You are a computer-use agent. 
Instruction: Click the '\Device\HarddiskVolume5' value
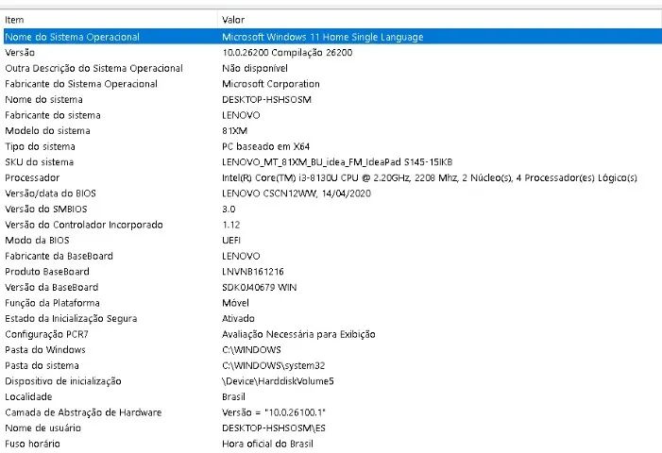[278, 381]
